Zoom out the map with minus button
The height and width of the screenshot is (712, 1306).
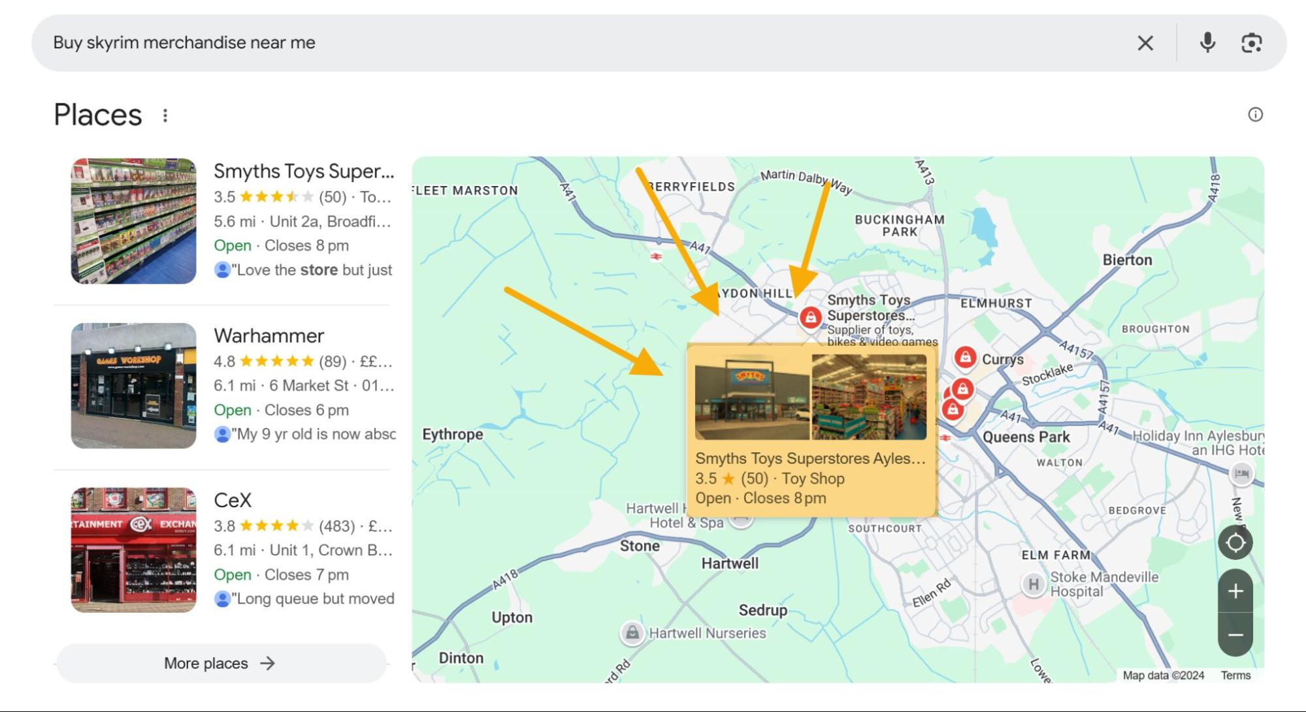pos(1235,634)
